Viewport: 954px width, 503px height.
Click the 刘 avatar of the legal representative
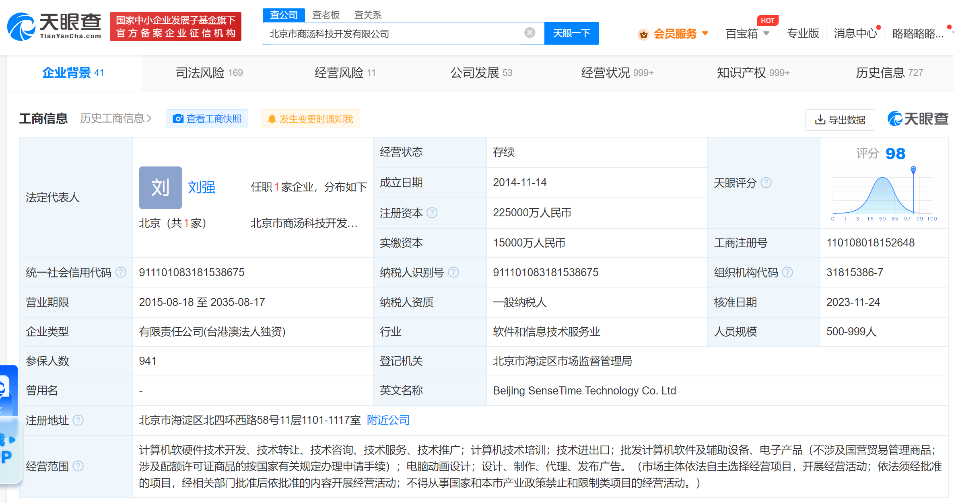[x=160, y=187]
